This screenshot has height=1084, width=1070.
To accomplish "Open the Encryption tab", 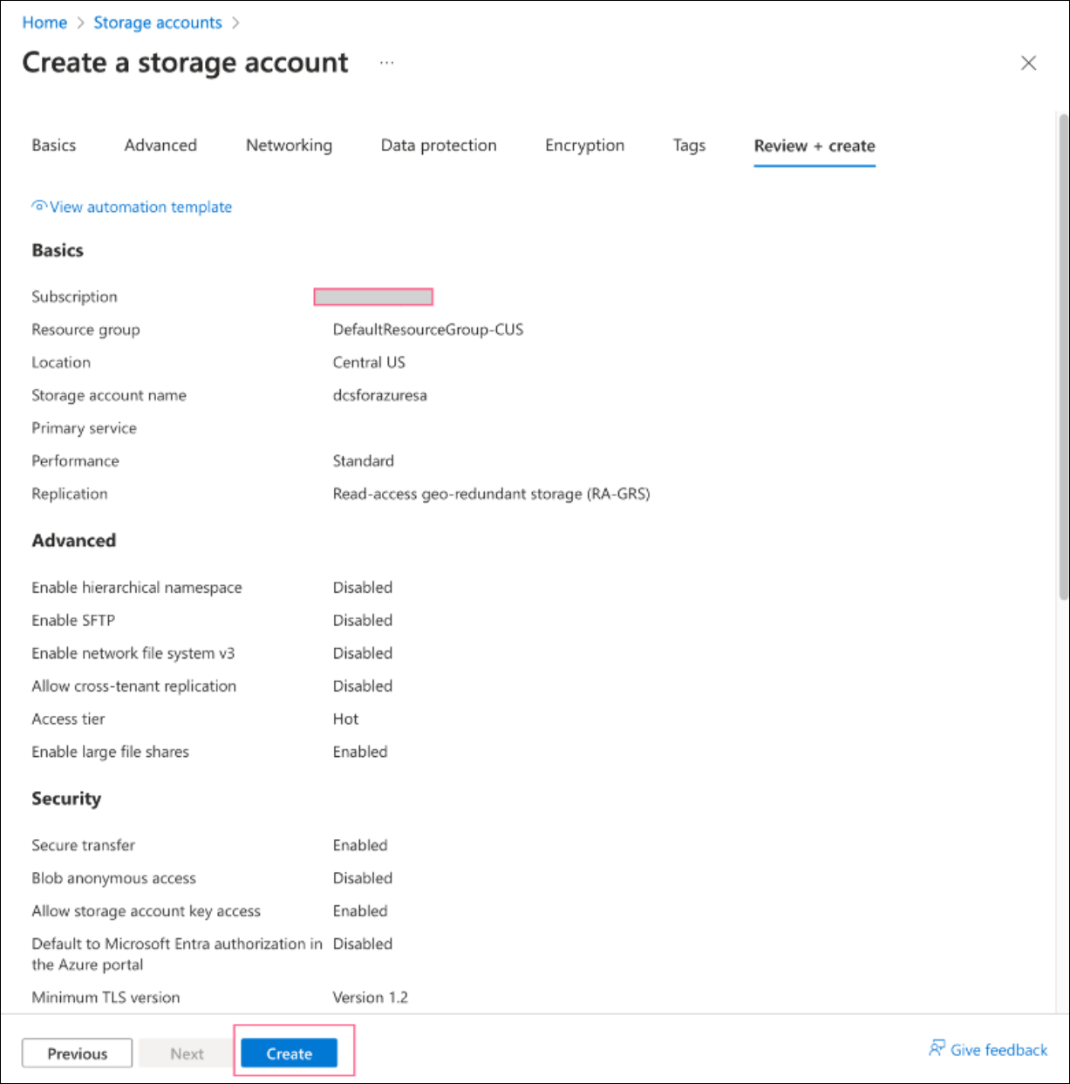I will pyautogui.click(x=584, y=146).
